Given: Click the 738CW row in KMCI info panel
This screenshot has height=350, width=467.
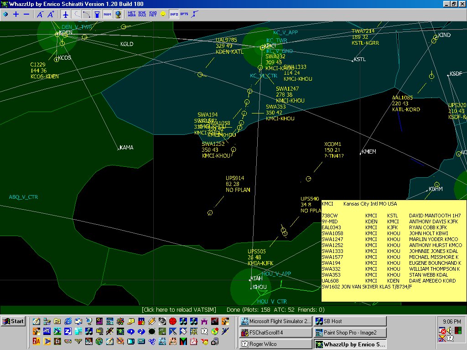Looking at the screenshot, I should point(394,216).
